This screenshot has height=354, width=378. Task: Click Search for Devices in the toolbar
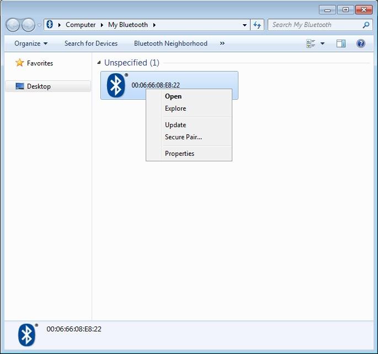91,43
